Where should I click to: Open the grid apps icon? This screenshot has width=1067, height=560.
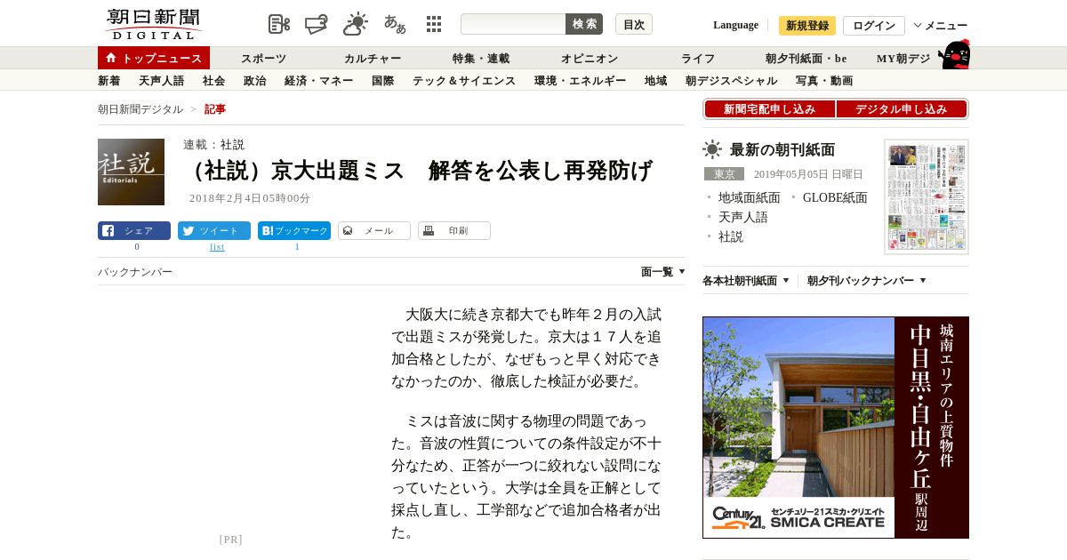434,24
